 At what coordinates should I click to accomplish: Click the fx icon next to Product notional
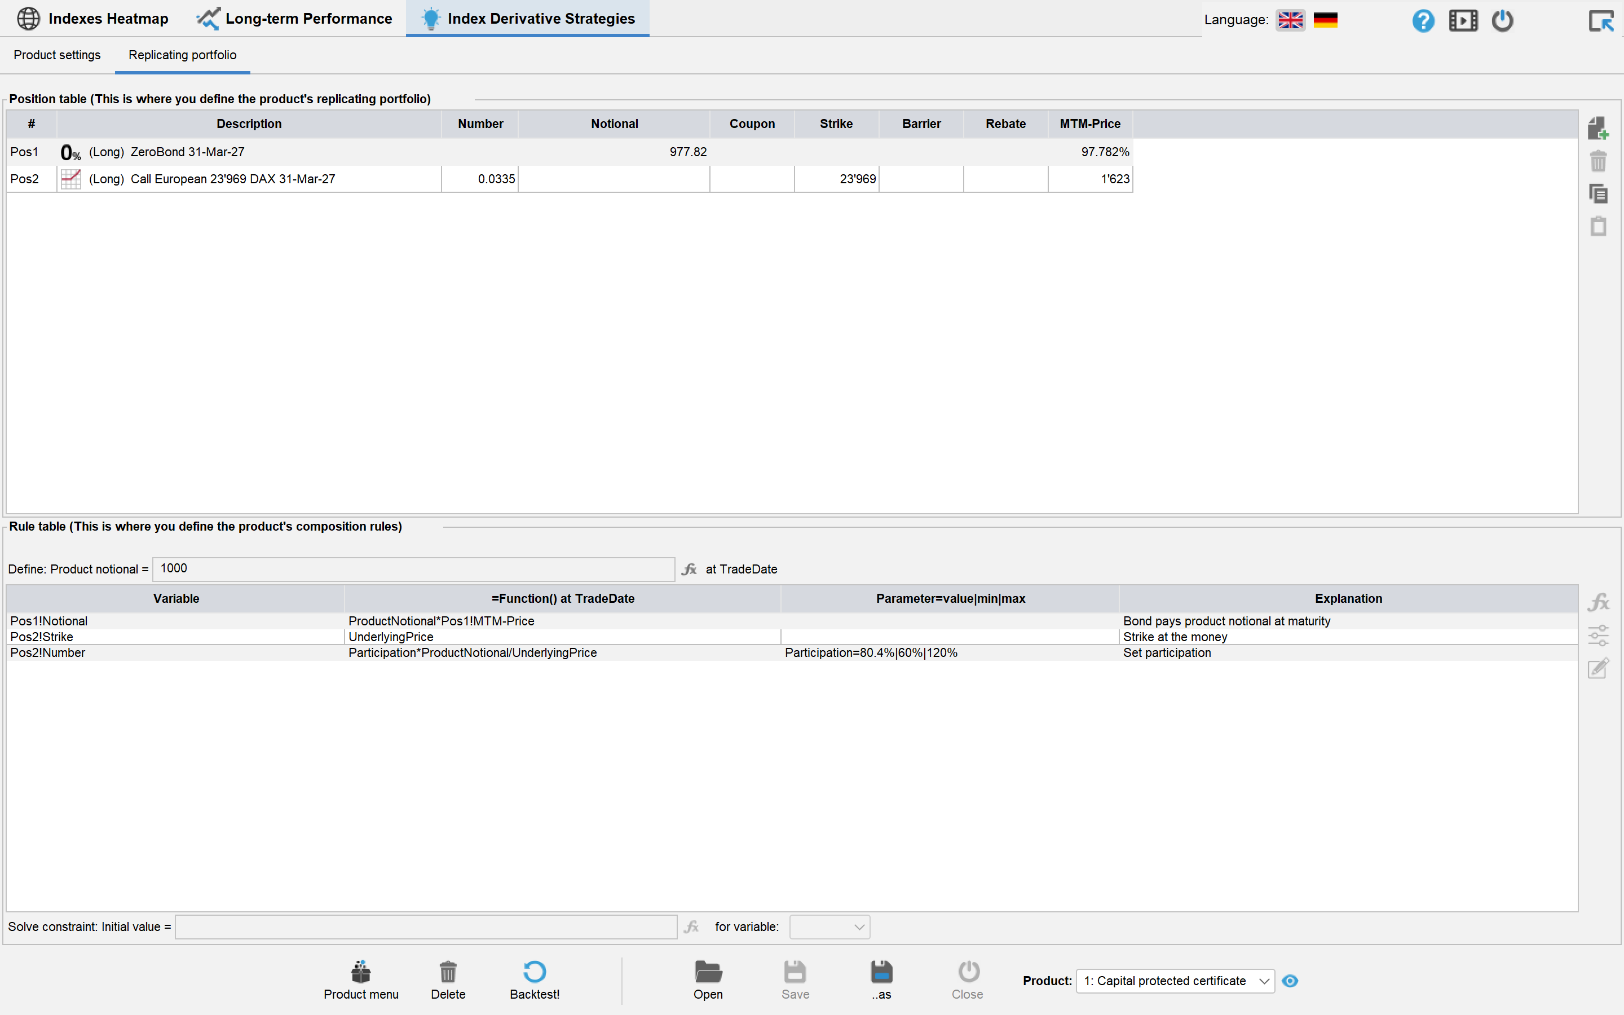(689, 570)
